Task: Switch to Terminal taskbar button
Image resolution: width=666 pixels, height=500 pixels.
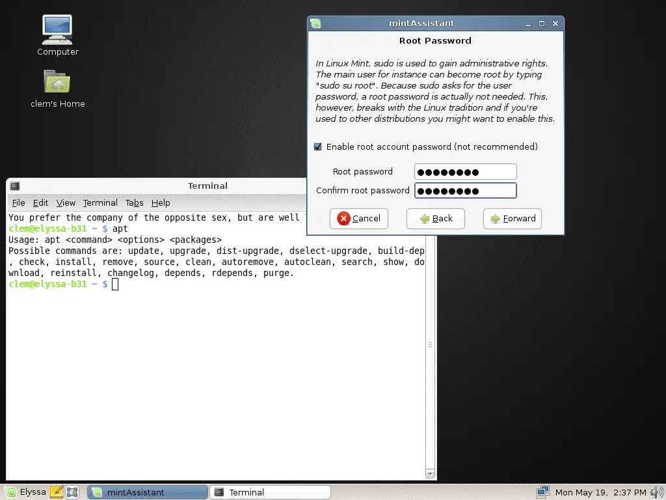Action: [270, 492]
